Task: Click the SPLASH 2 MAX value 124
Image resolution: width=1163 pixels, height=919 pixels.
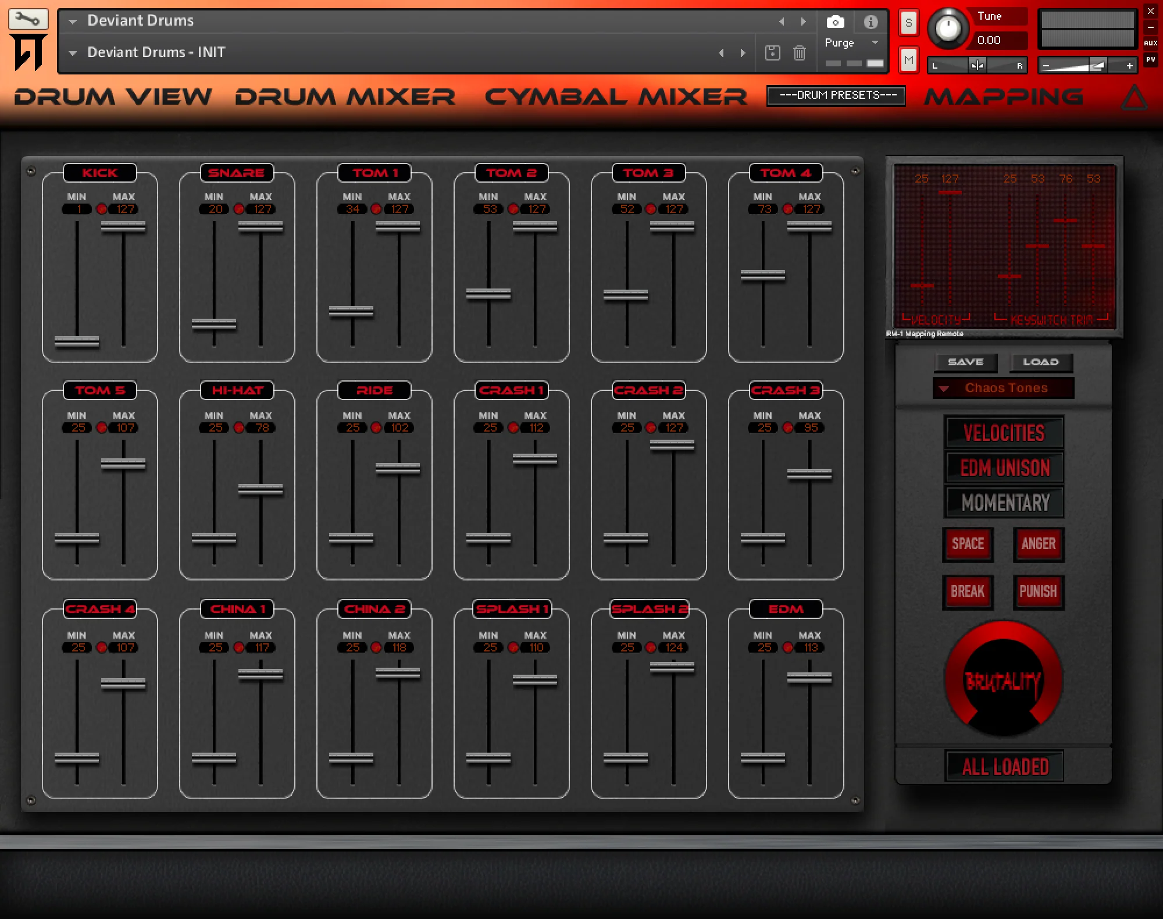Action: 673,648
